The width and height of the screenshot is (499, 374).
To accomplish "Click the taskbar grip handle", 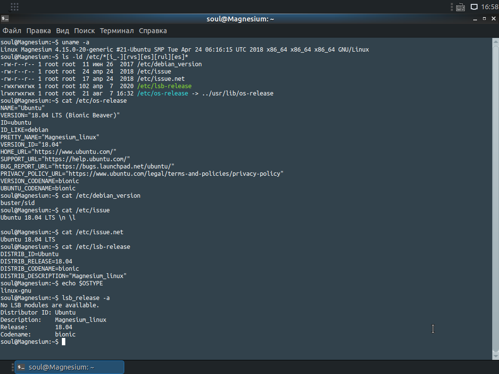I will [13, 367].
